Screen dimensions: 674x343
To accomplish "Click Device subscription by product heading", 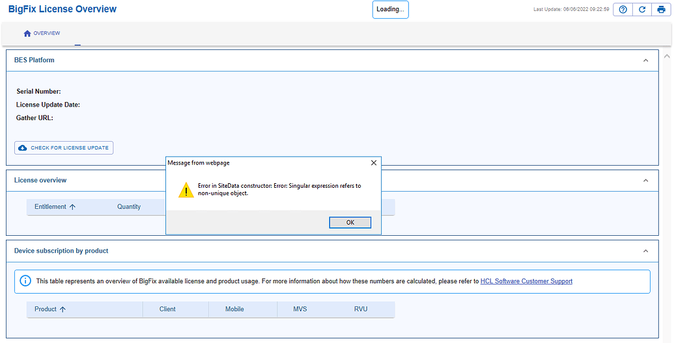I will [x=61, y=251].
